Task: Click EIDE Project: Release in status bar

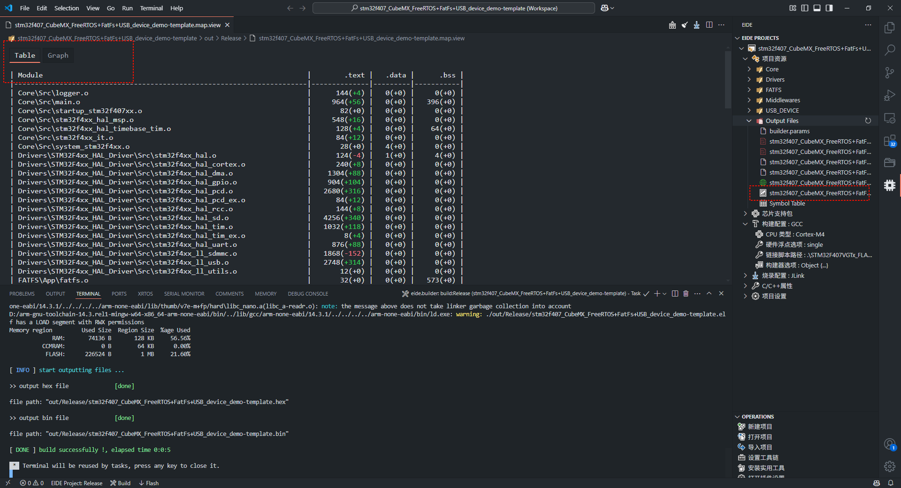Action: [x=76, y=483]
